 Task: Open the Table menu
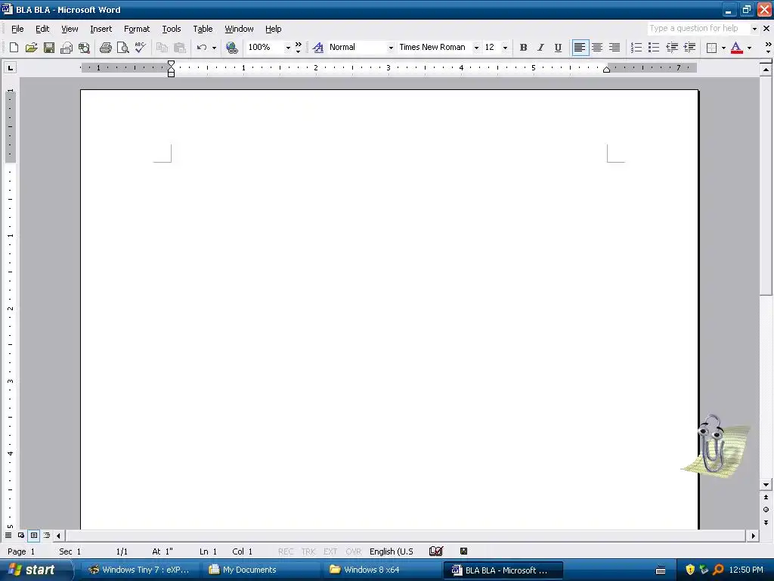point(203,29)
